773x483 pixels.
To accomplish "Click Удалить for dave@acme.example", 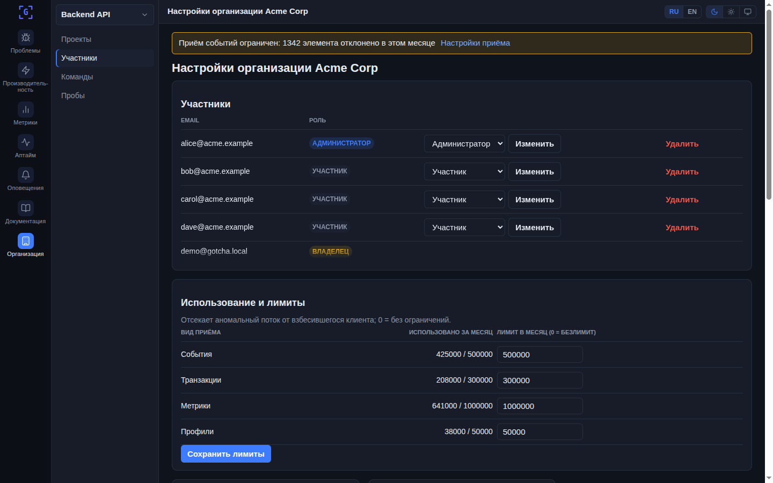I will [x=682, y=228].
